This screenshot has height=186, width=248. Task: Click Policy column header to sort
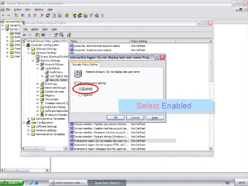(100, 41)
